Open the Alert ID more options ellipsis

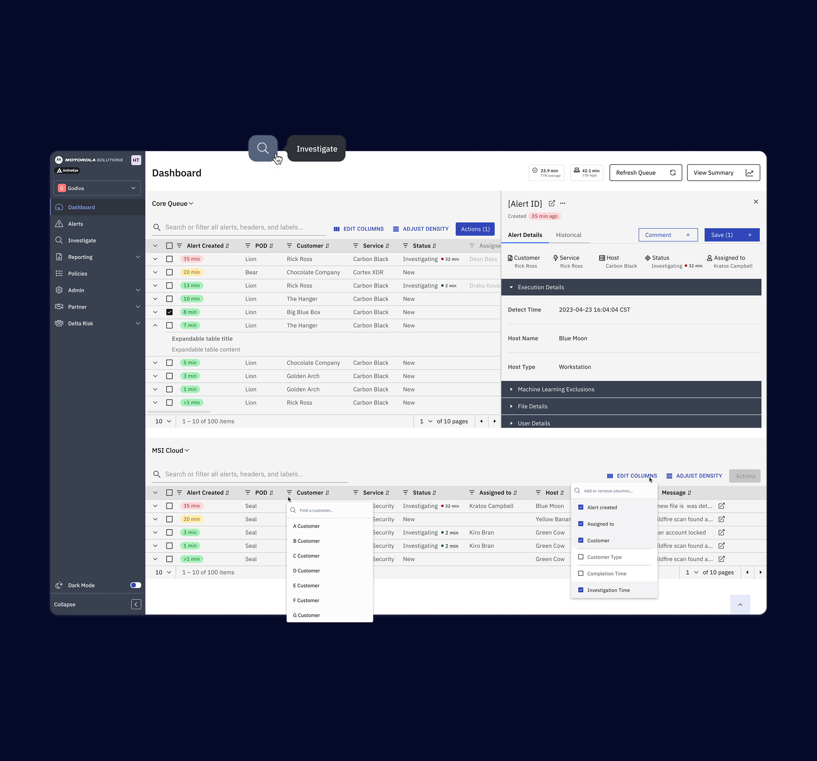[563, 204]
